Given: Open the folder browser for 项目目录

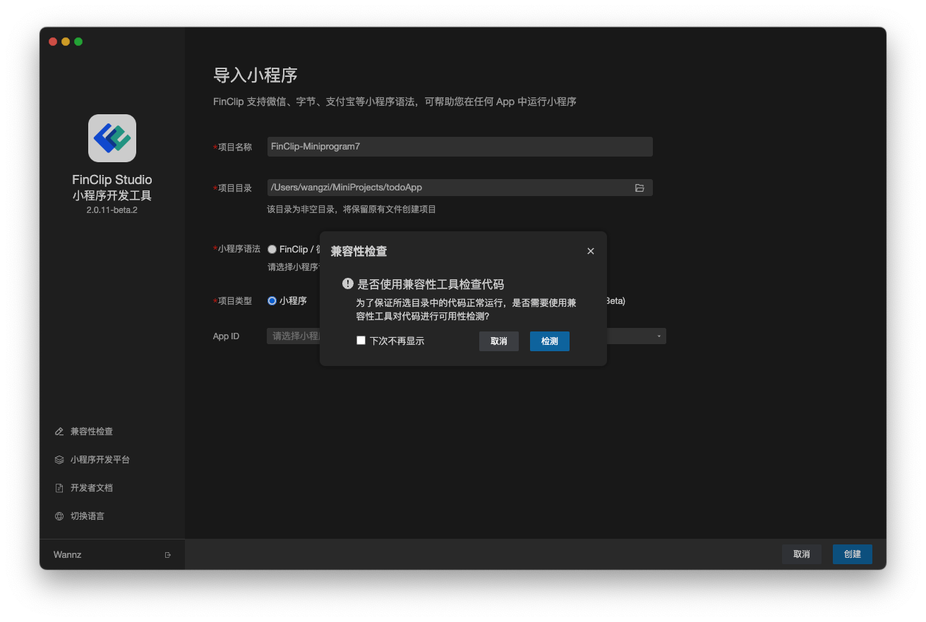Looking at the screenshot, I should tap(639, 188).
